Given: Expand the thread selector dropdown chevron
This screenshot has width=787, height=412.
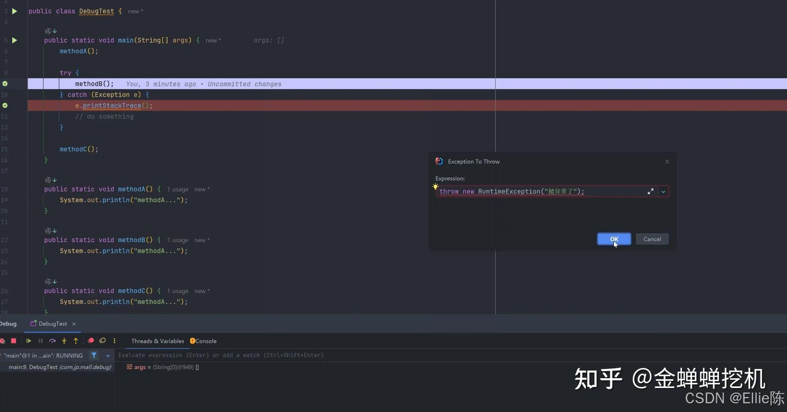Looking at the screenshot, I should coord(108,355).
